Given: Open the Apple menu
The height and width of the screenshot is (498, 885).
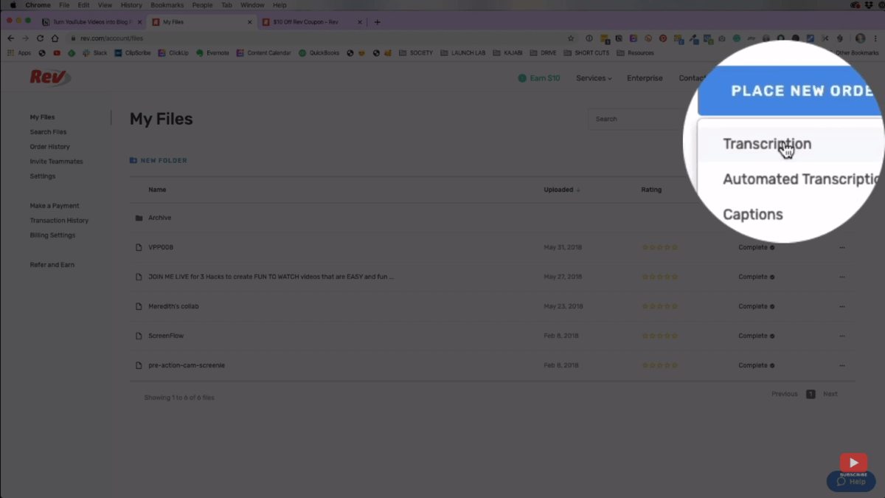Looking at the screenshot, I should 13,5.
